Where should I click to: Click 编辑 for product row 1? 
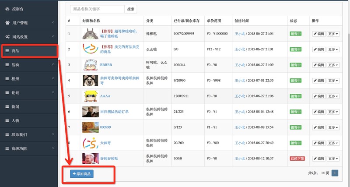click(319, 34)
